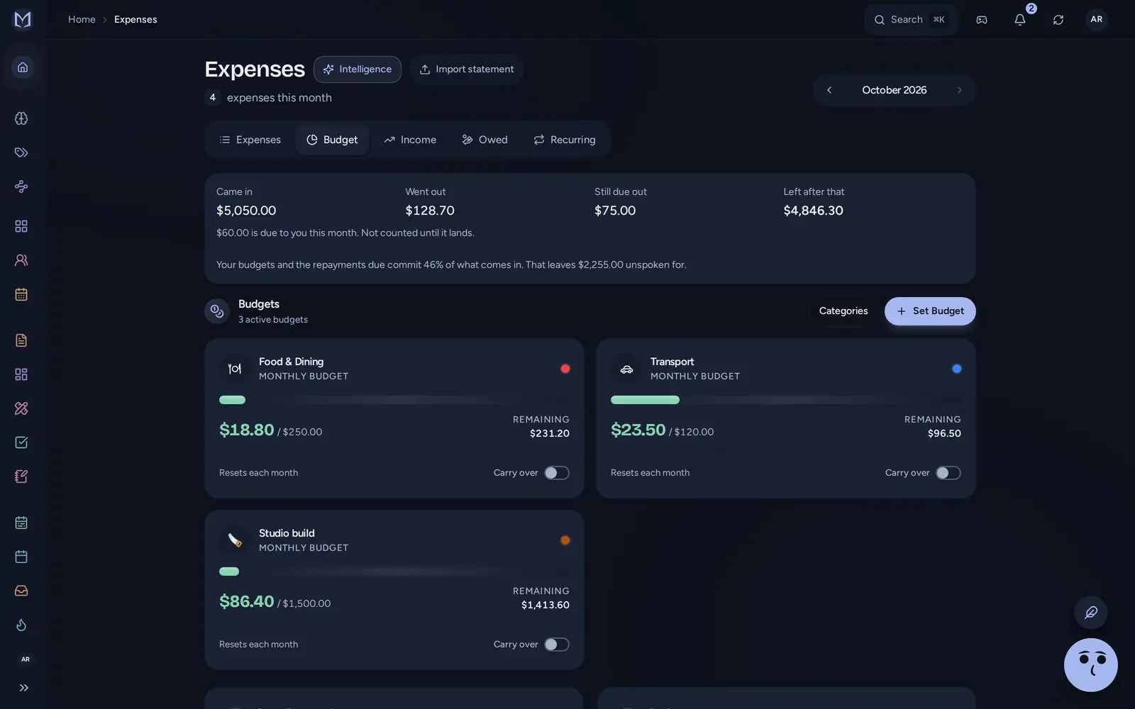Open the Owed tab
Image resolution: width=1135 pixels, height=709 pixels.
click(485, 140)
